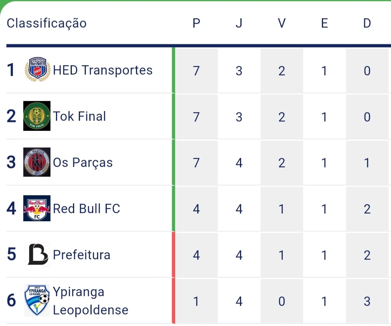Image resolution: width=391 pixels, height=326 pixels.
Task: Open the HED Transportes team page
Action: tap(103, 71)
